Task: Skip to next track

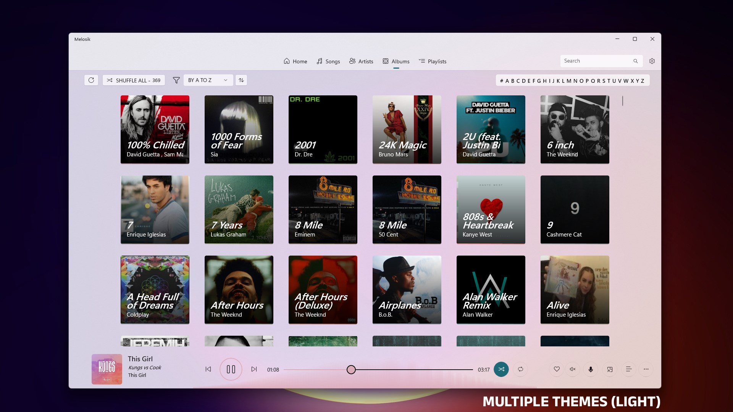Action: 254,369
